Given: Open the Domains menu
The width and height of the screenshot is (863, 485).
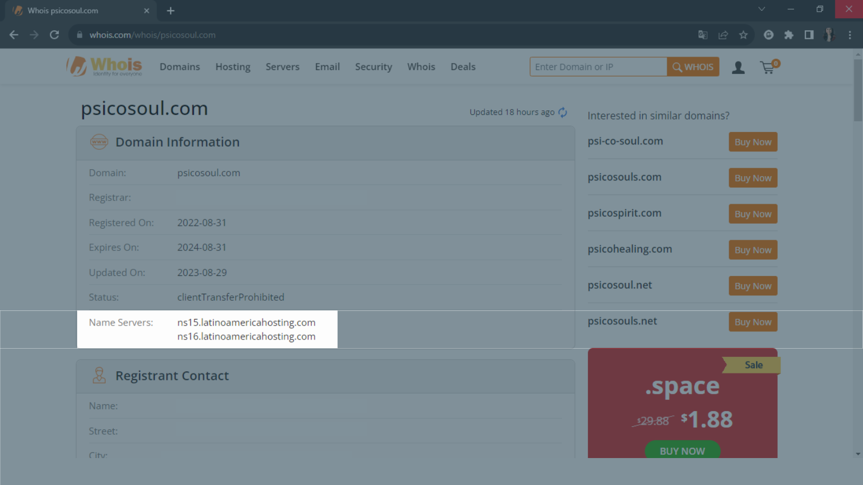Looking at the screenshot, I should click(x=180, y=67).
